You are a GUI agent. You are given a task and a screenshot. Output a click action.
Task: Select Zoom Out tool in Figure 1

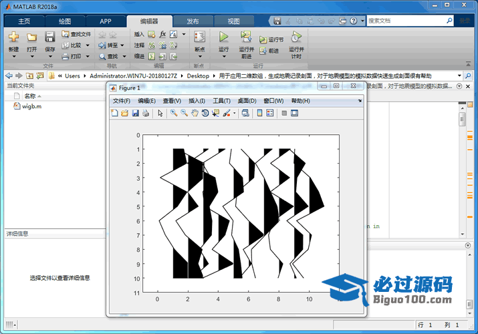tap(184, 114)
